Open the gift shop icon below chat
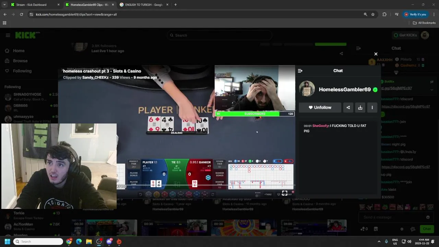The width and height of the screenshot is (439, 247). tap(376, 229)
